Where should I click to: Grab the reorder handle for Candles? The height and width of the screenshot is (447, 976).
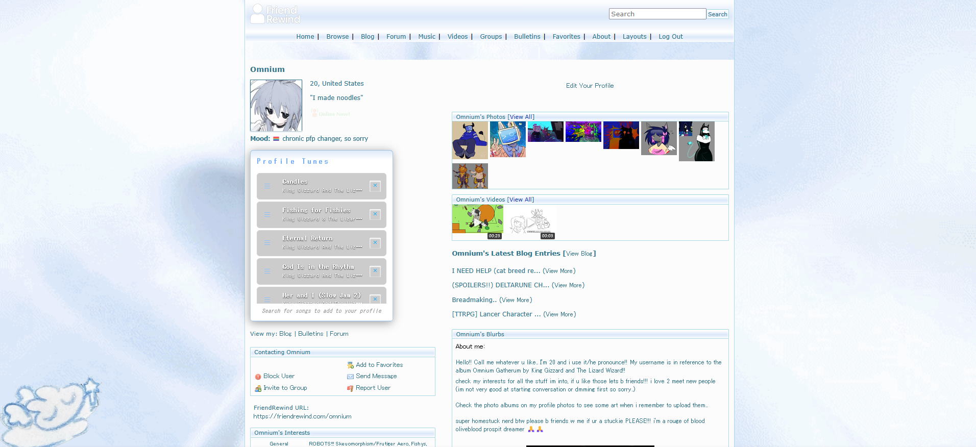(267, 186)
